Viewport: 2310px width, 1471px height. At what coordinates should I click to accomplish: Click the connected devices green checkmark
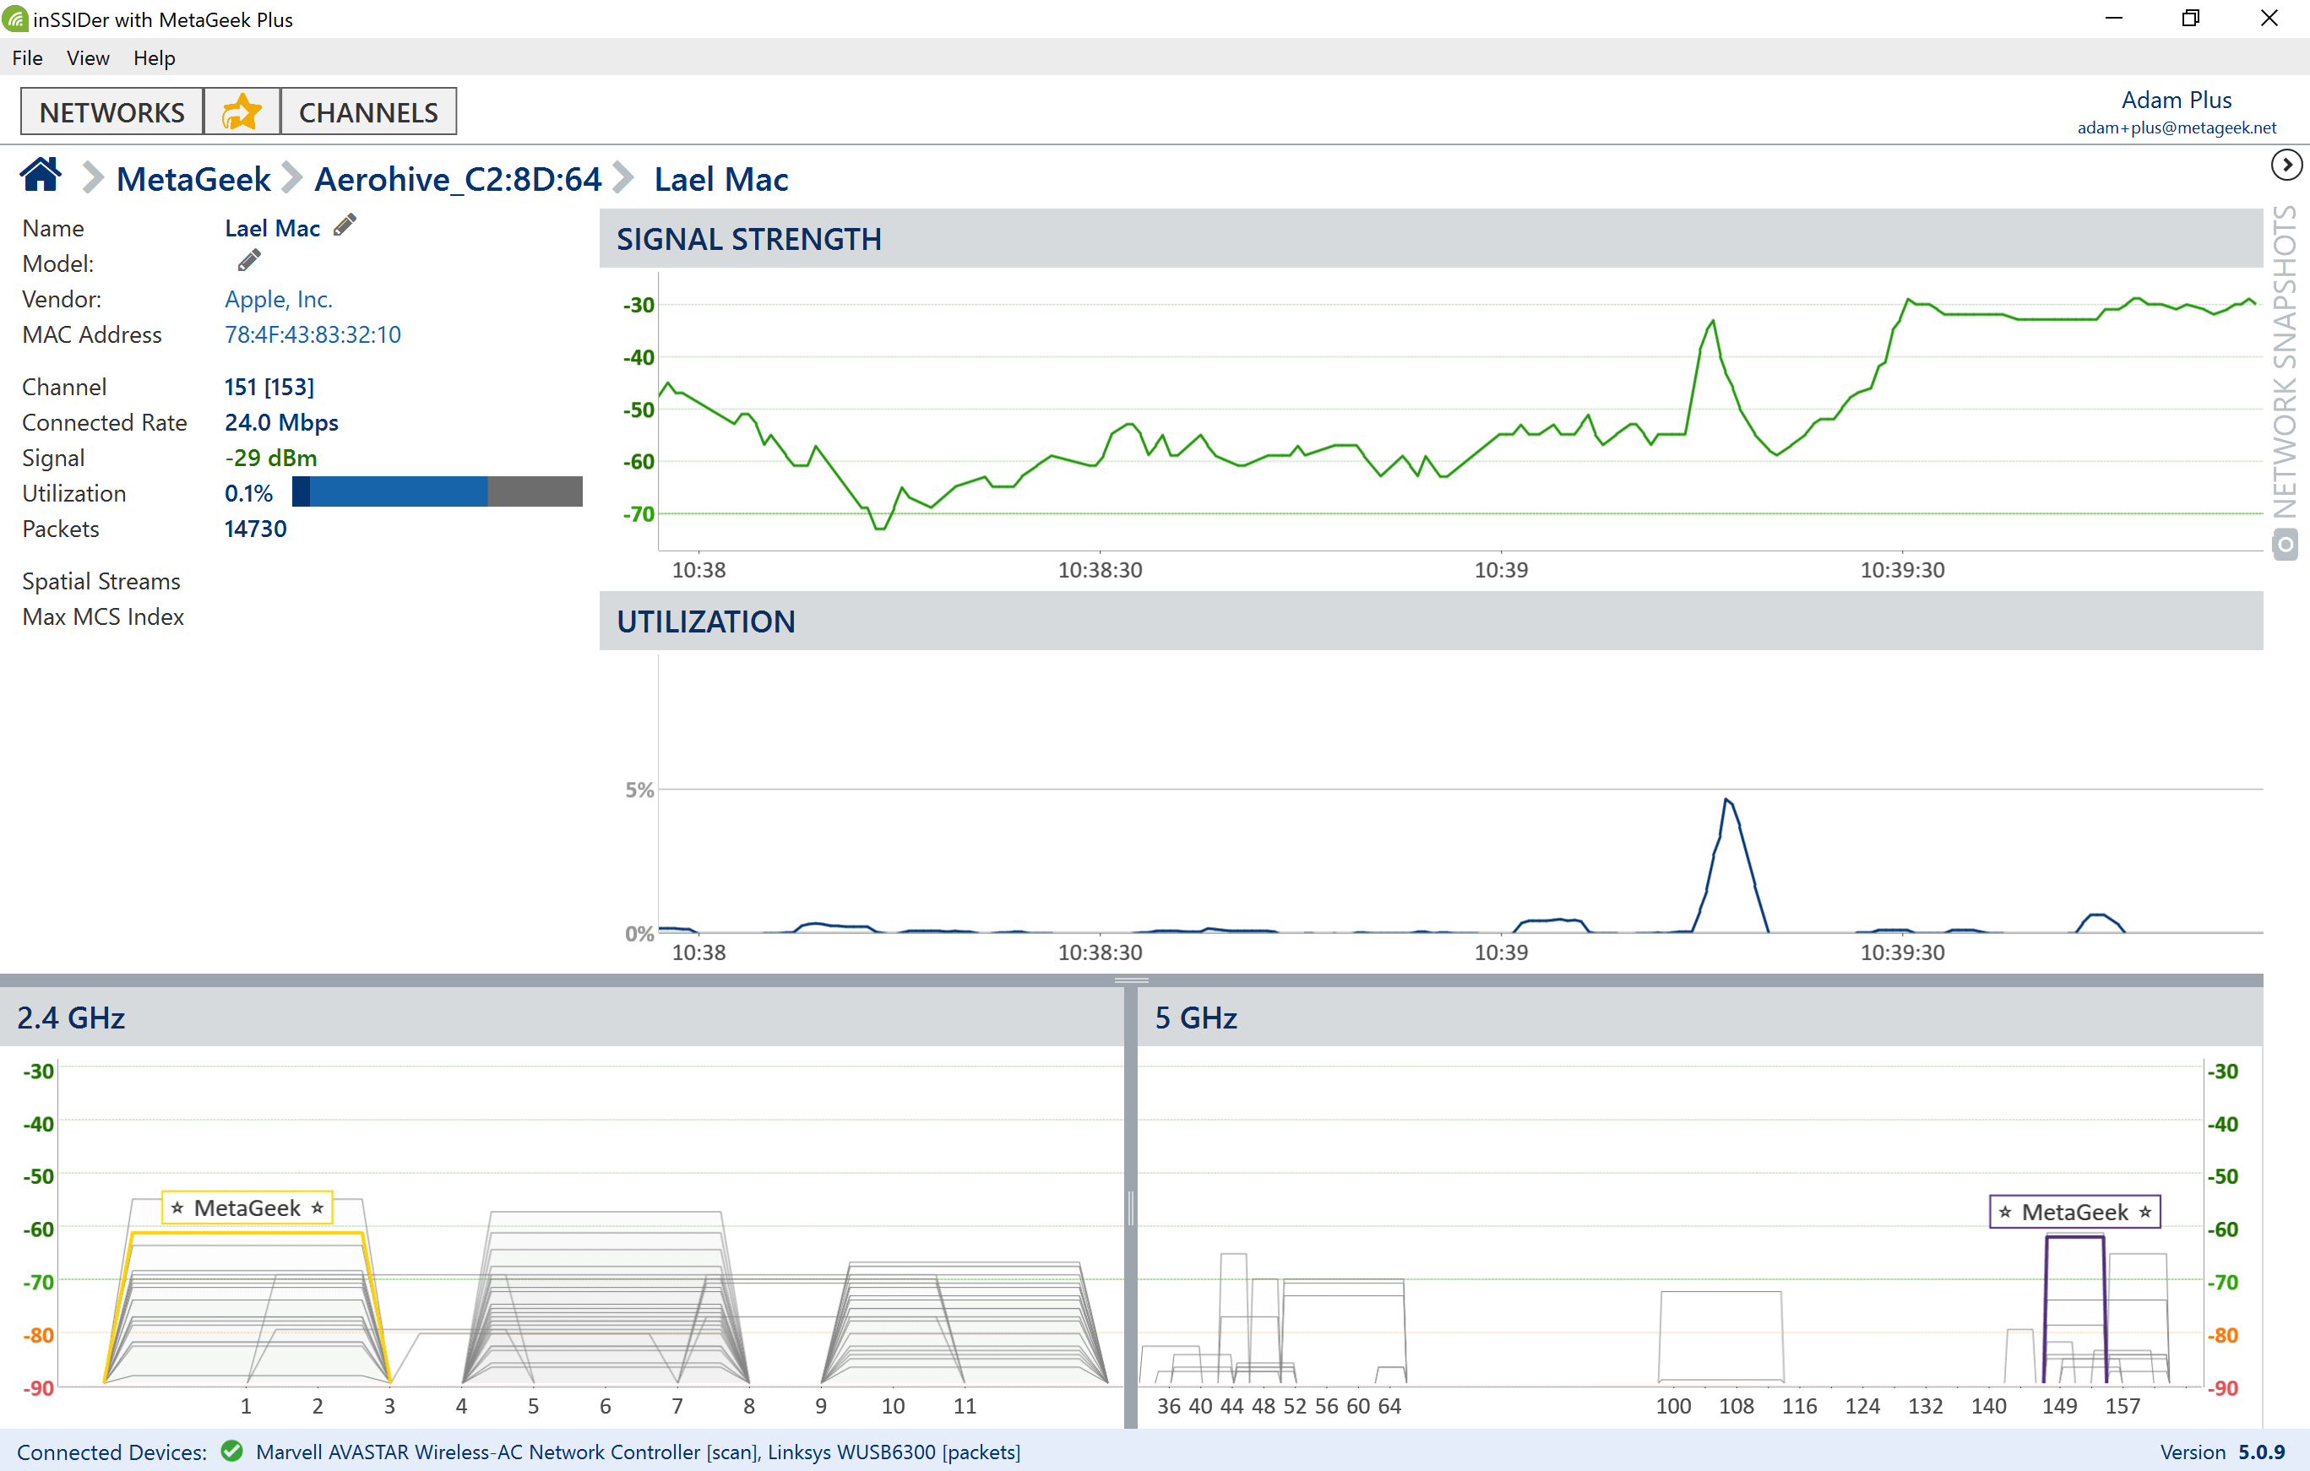(231, 1451)
